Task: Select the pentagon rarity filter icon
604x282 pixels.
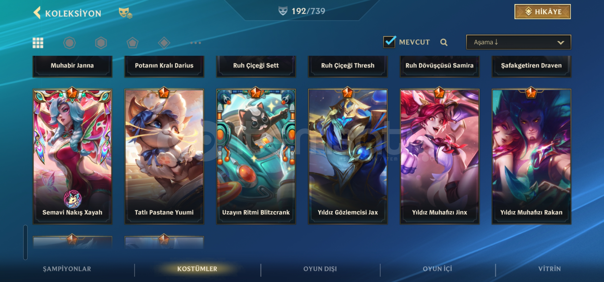Action: [x=132, y=43]
